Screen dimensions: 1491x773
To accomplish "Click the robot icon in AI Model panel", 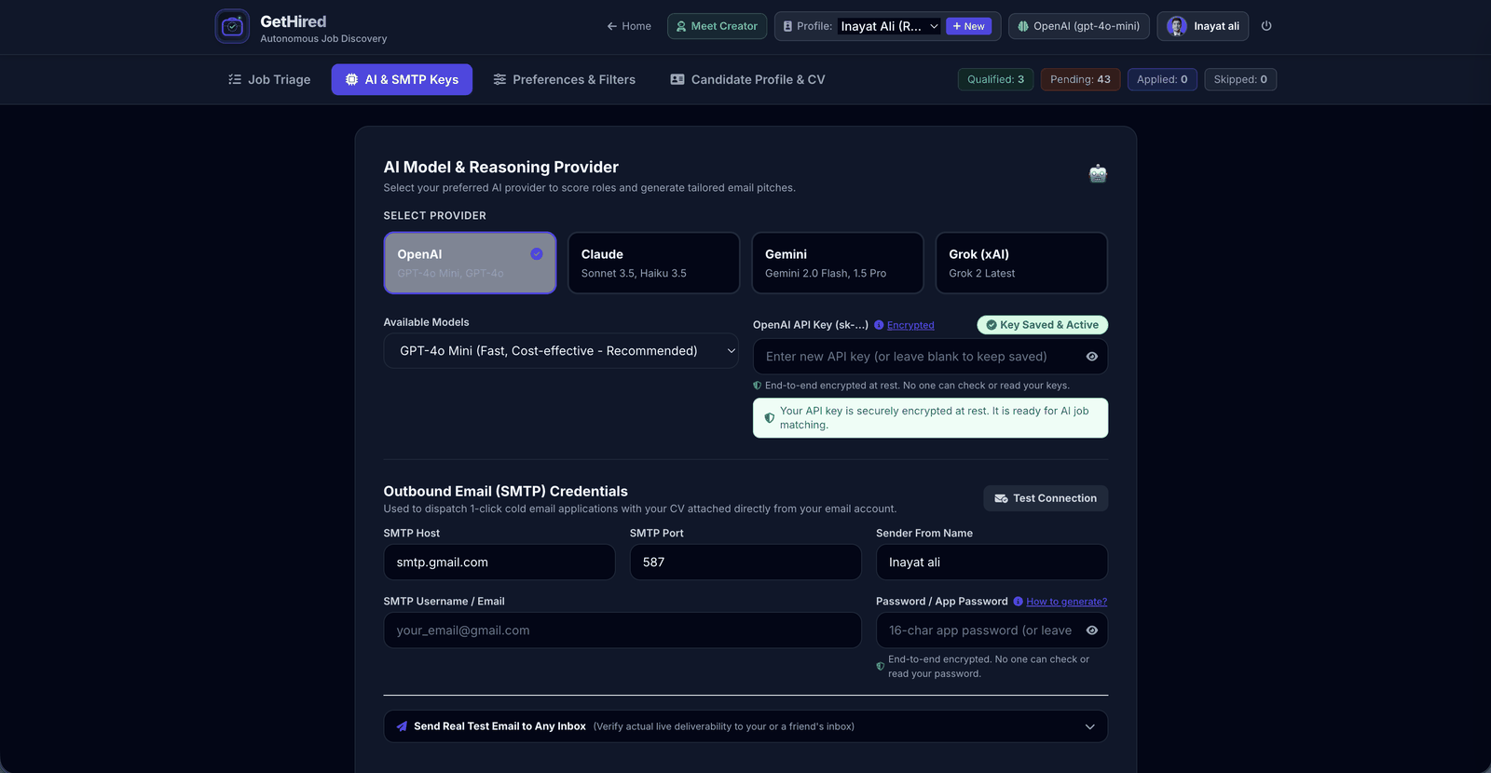I will click(x=1098, y=173).
